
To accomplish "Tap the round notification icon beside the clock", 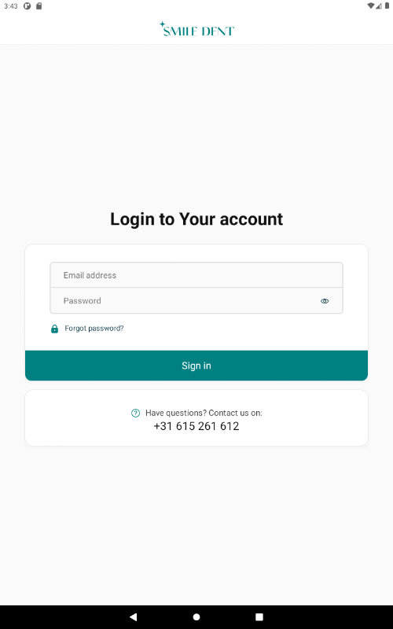I will (28, 6).
